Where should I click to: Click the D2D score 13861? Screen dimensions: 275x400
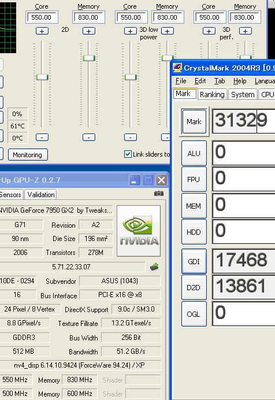(243, 287)
